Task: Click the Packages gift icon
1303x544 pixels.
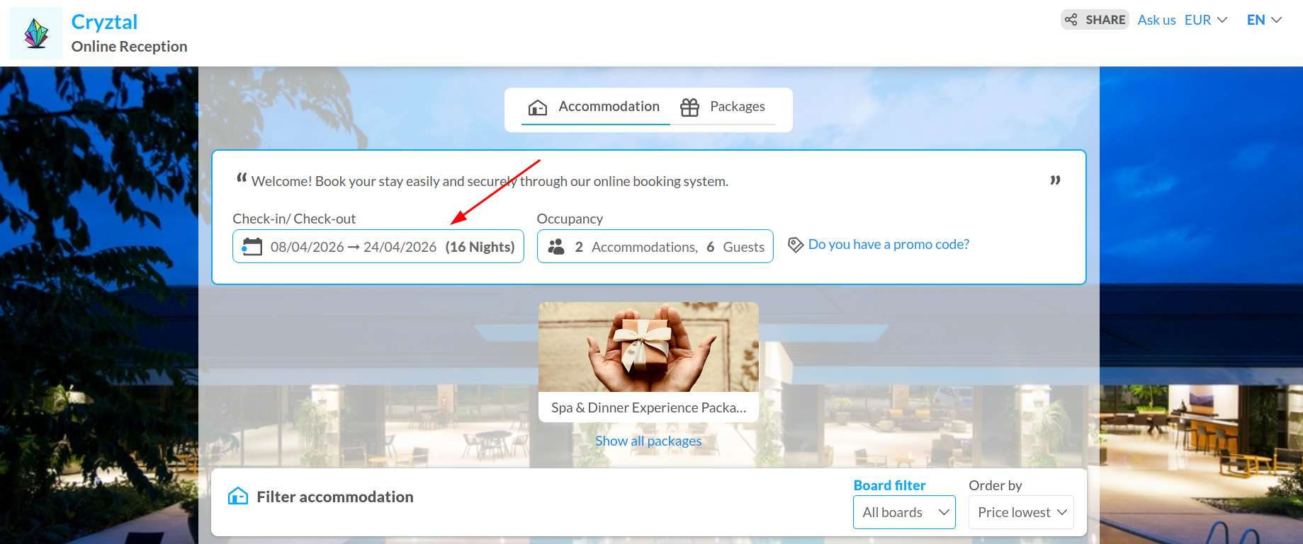Action: coord(689,107)
